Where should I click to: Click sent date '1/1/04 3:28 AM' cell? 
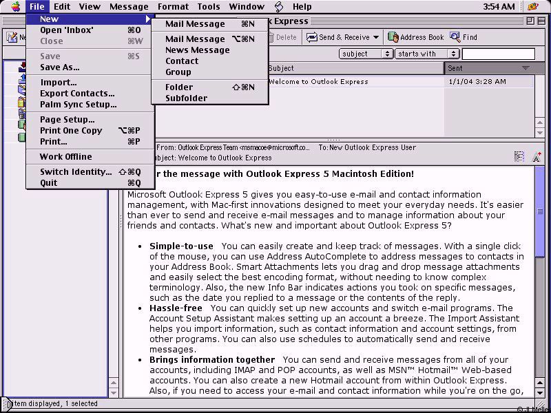[477, 81]
